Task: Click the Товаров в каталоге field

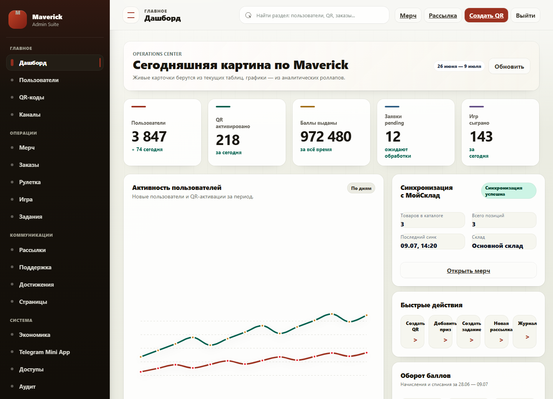Action: pos(432,220)
